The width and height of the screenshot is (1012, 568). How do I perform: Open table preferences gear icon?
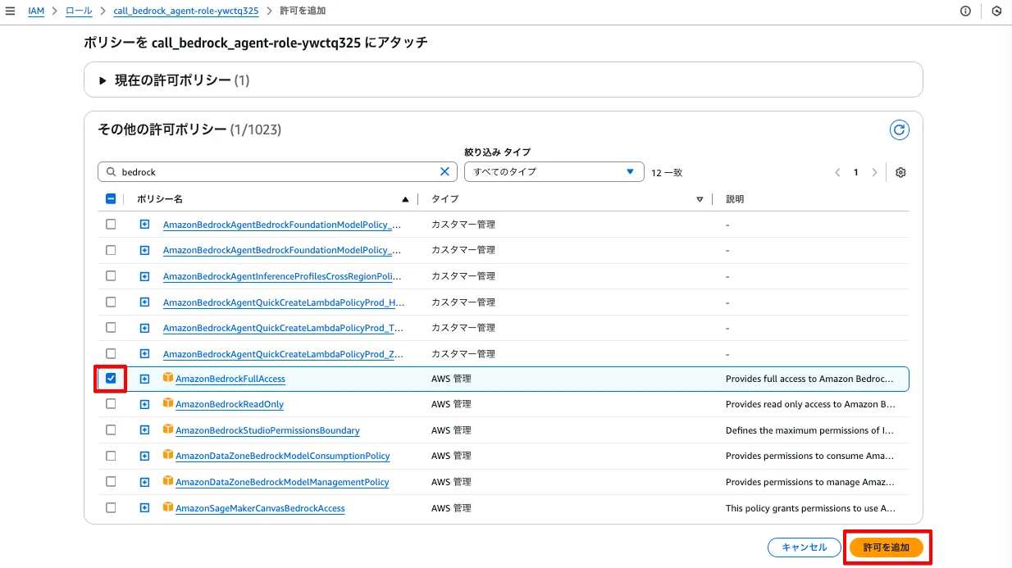(900, 172)
